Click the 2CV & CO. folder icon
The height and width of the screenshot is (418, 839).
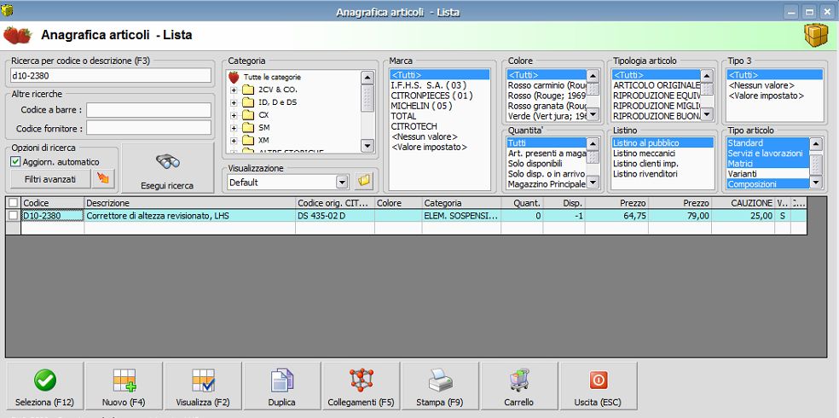248,90
